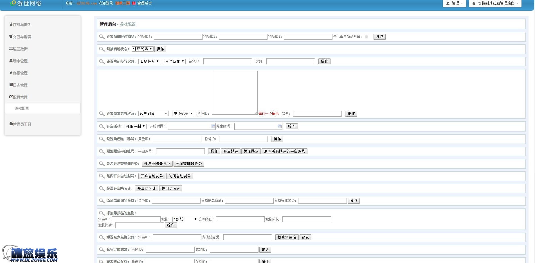Click 检查角色名 button
This screenshot has width=535, height=263.
click(287, 237)
